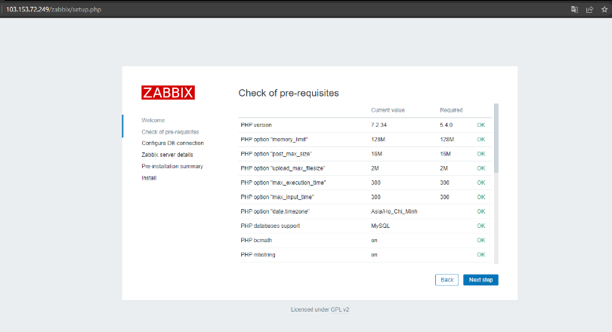
Task: Click PHP databases support label
Action: 270,226
